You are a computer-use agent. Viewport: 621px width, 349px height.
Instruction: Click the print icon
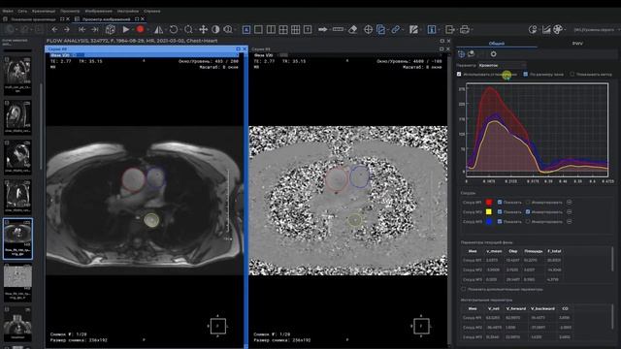pos(465,30)
